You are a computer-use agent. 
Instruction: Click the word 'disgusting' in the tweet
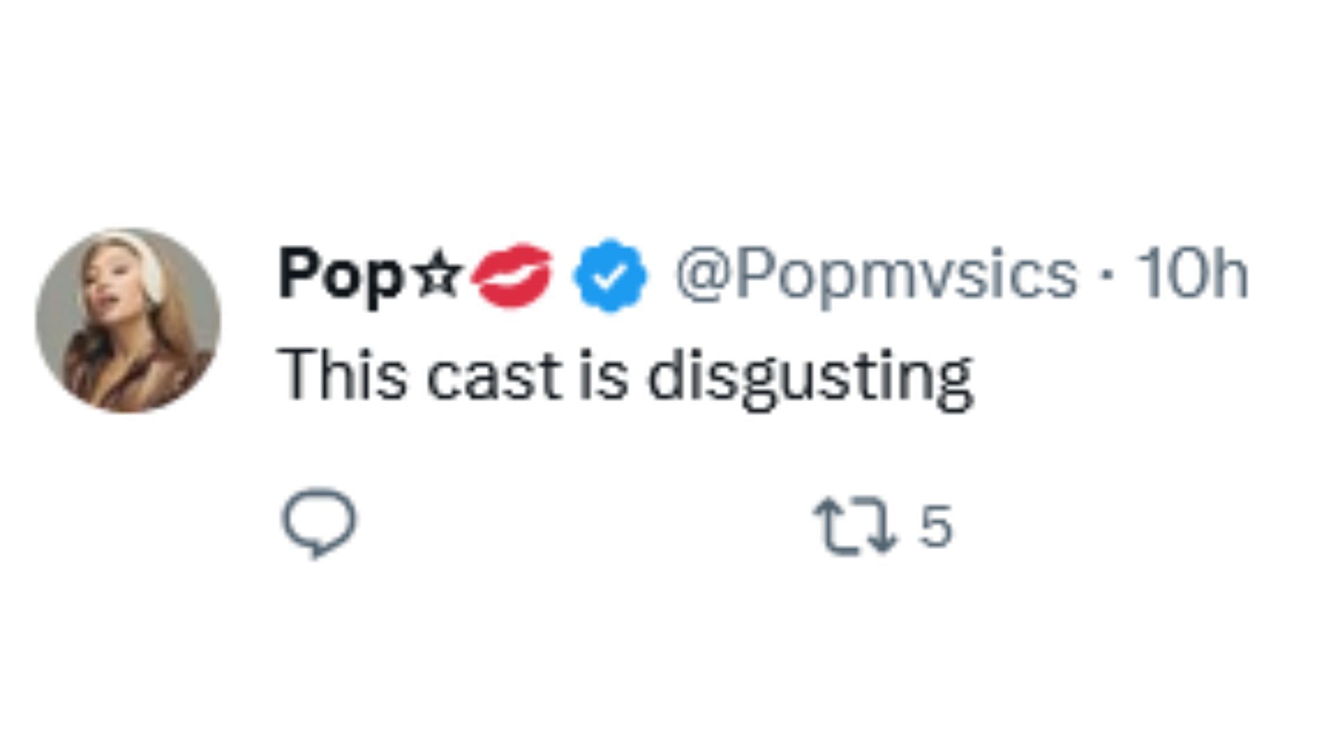810,377
